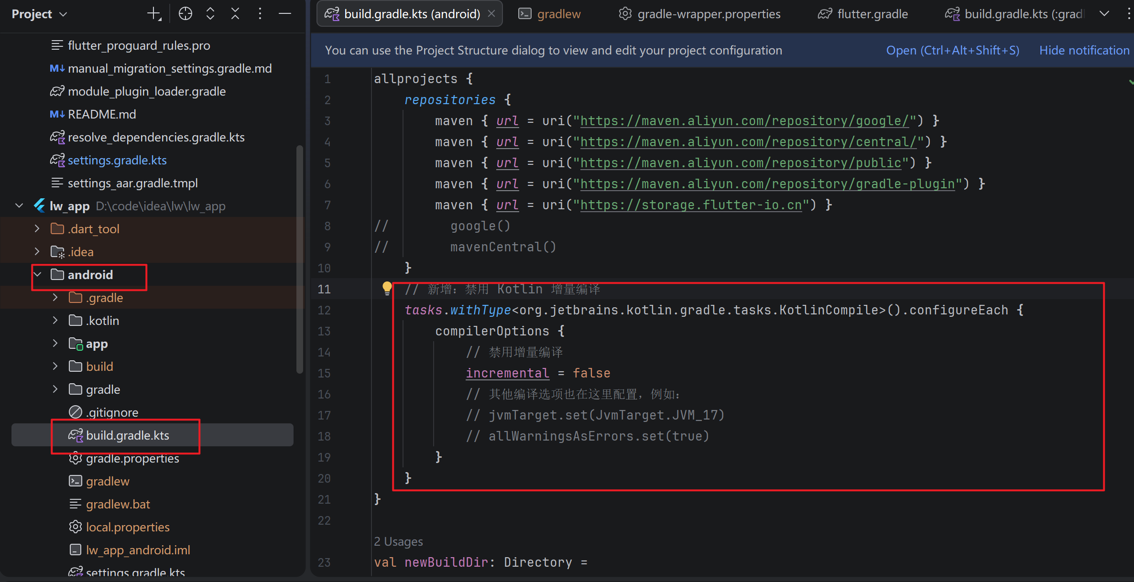Hide the Project panel with the minimize icon
This screenshot has width=1134, height=582.
(285, 14)
